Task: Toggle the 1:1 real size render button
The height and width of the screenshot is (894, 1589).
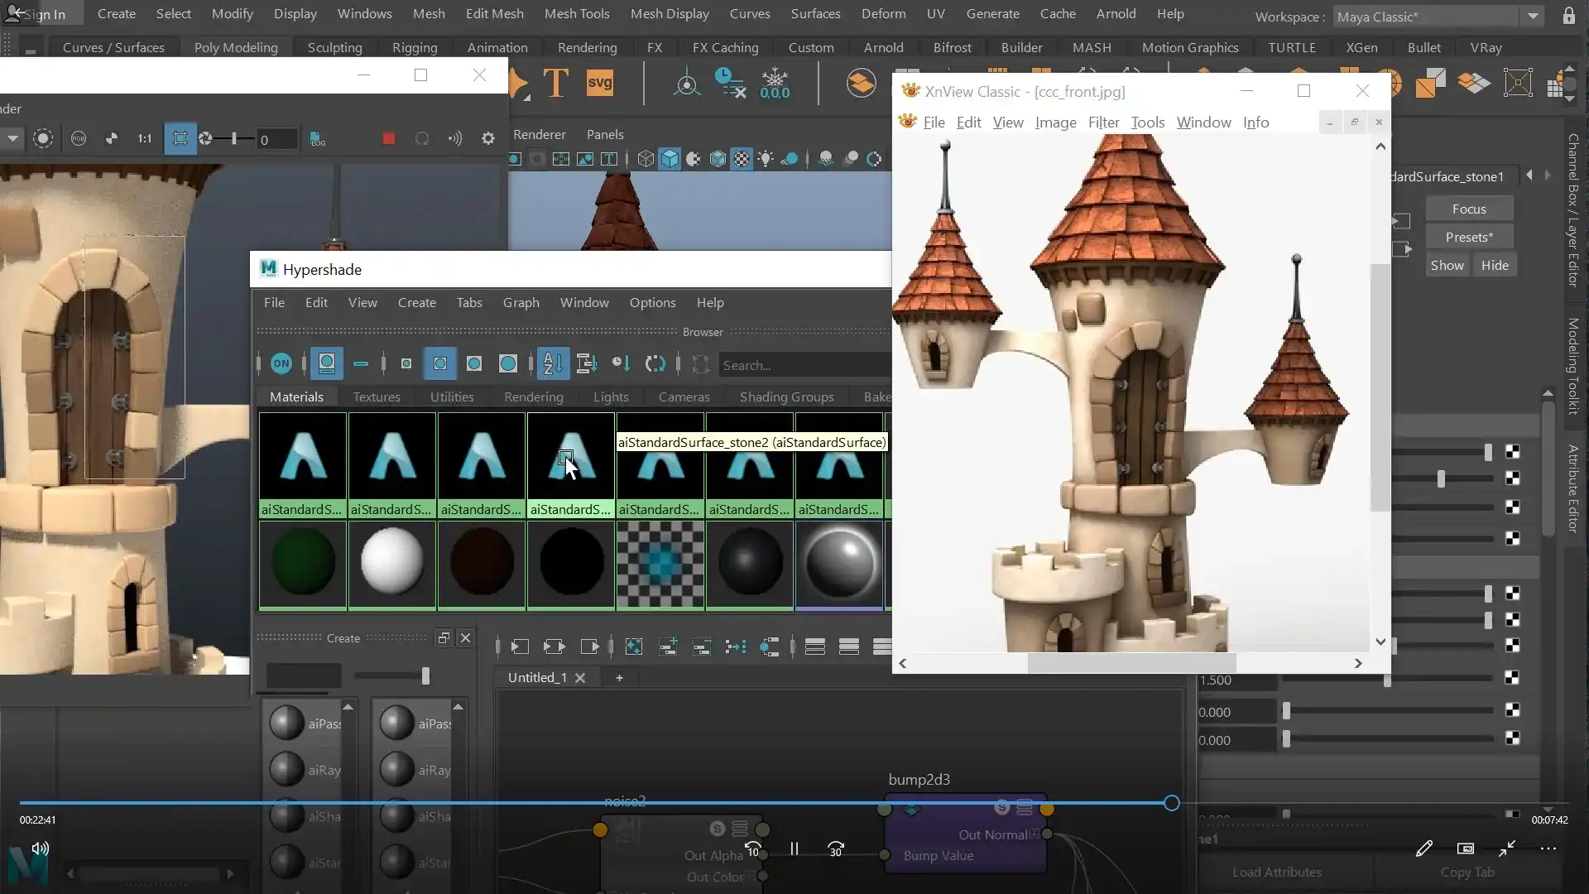Action: [145, 138]
